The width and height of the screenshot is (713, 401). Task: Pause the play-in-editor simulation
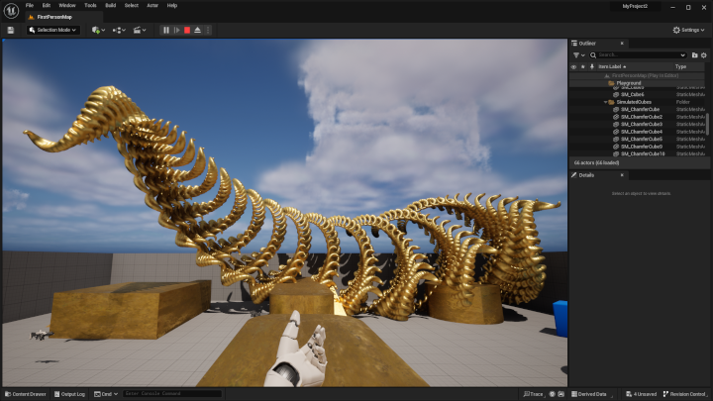(x=166, y=30)
